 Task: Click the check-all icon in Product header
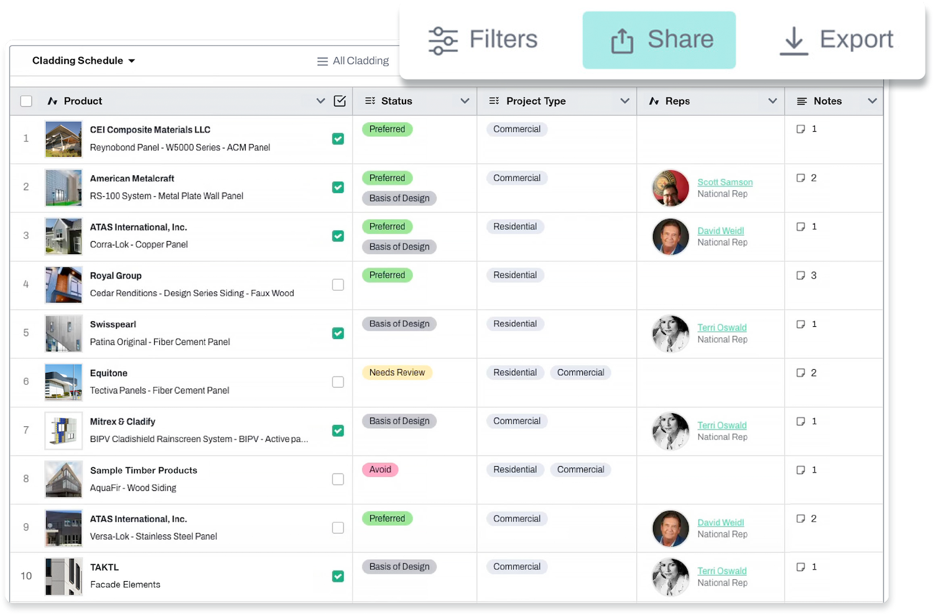coord(340,101)
